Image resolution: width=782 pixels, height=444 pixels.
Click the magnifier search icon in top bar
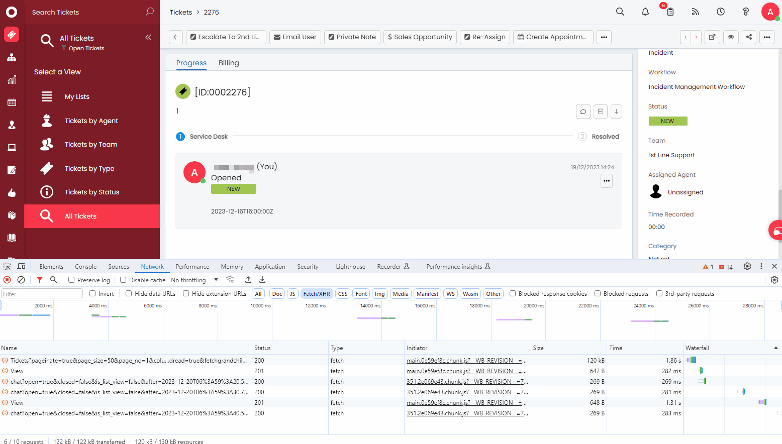pyautogui.click(x=620, y=12)
